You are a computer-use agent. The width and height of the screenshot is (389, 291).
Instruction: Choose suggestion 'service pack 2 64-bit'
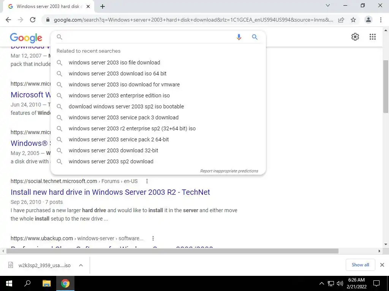(x=158, y=139)
